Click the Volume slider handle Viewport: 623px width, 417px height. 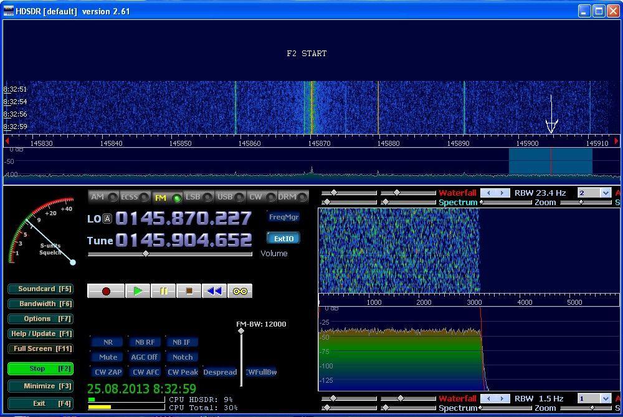146,254
